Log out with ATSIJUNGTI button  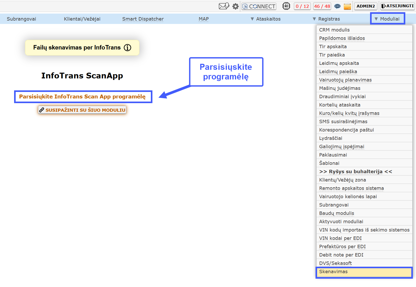pyautogui.click(x=397, y=6)
